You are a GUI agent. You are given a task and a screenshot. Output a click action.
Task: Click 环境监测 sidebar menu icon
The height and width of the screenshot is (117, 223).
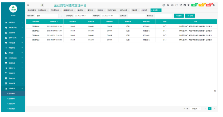point(6,73)
